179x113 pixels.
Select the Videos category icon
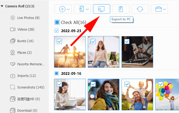click(x=12, y=30)
